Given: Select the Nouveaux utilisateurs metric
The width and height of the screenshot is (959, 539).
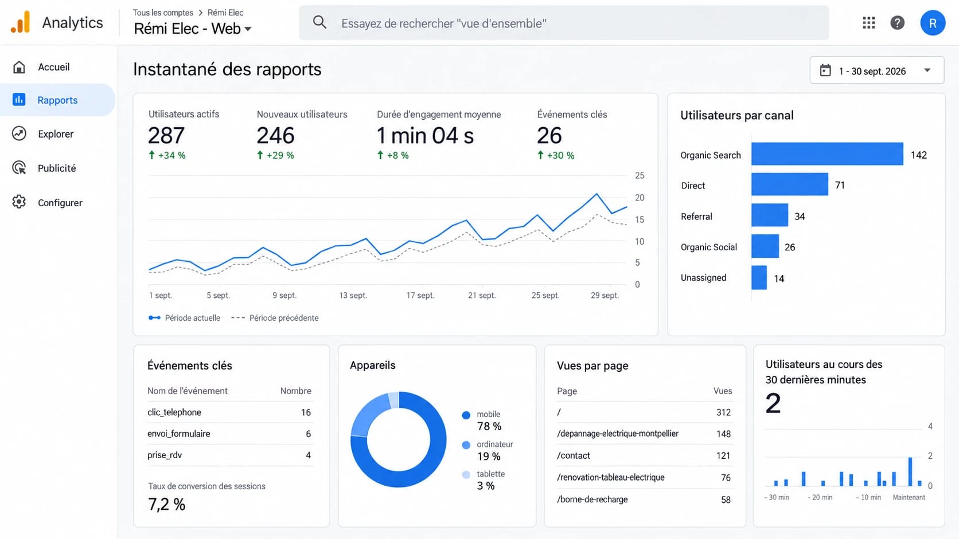Looking at the screenshot, I should (x=302, y=135).
